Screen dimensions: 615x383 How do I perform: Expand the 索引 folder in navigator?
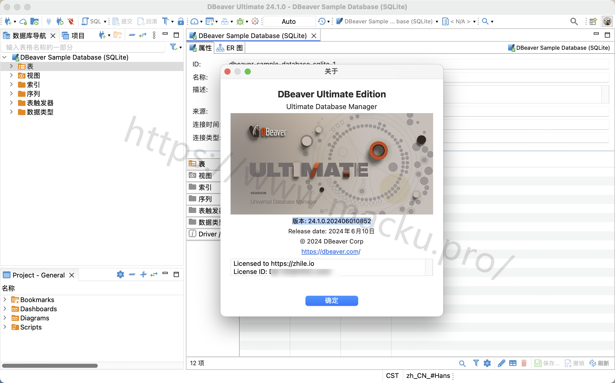click(x=11, y=85)
